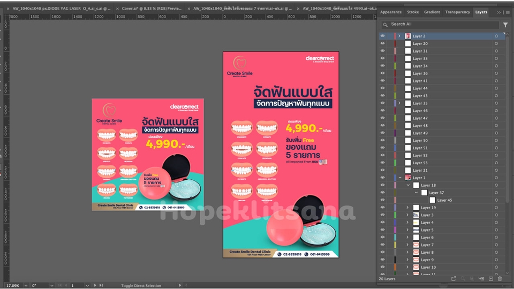Click target circle for Layer 1
The width and height of the screenshot is (514, 289).
click(496, 178)
